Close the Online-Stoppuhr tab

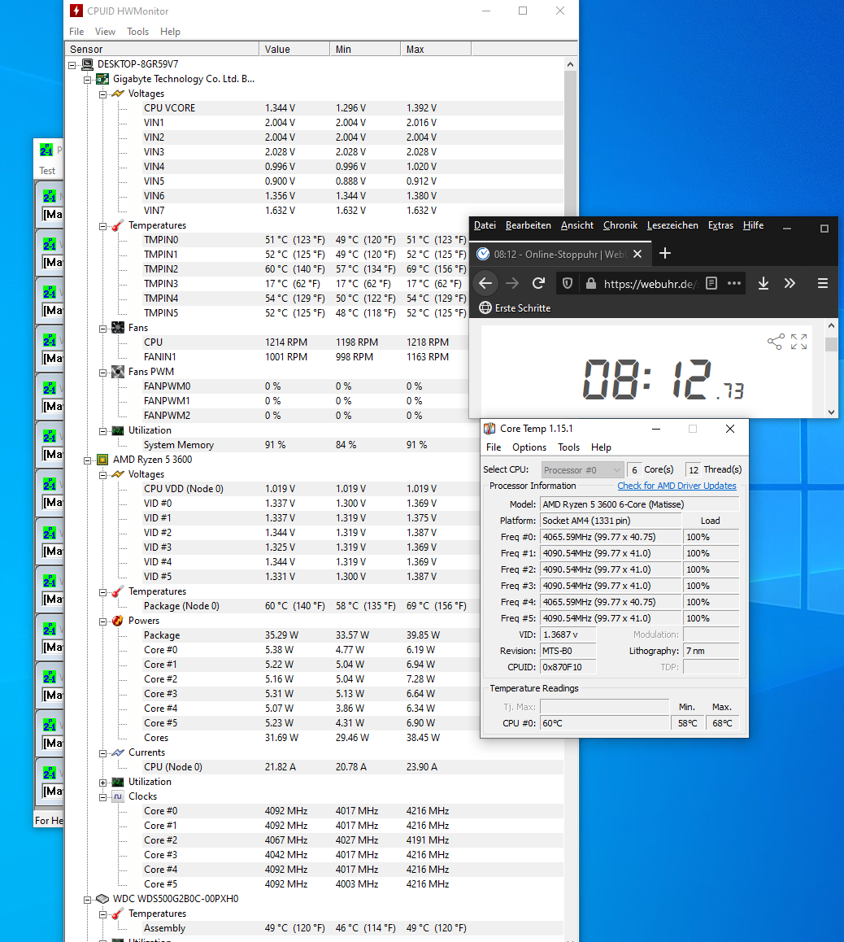coord(637,254)
